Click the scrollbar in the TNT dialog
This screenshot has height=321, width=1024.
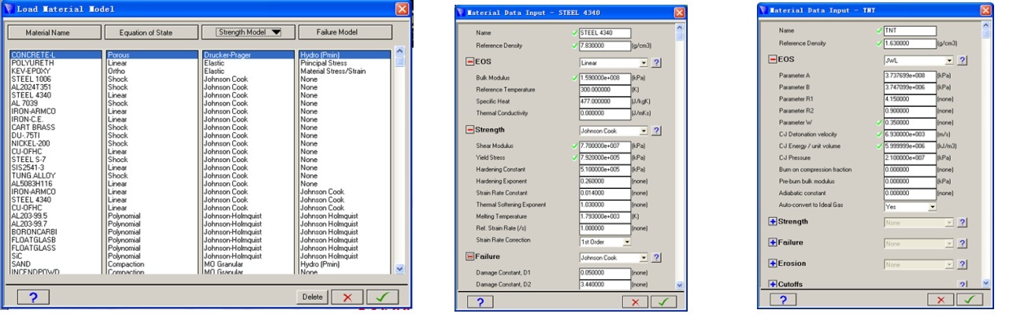pyautogui.click(x=985, y=154)
